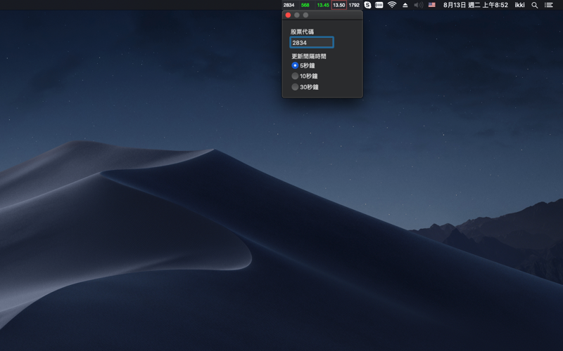Image resolution: width=563 pixels, height=351 pixels.
Task: Select the 30秒鐘 update interval
Action: (295, 87)
